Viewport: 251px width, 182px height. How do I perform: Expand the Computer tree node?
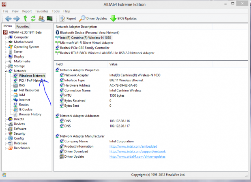[6, 38]
